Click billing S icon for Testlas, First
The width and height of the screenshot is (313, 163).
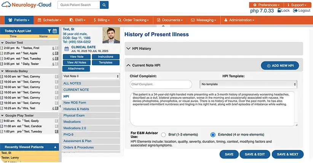[2, 48]
